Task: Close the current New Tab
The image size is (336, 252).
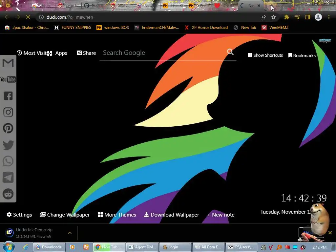Action: click(259, 6)
